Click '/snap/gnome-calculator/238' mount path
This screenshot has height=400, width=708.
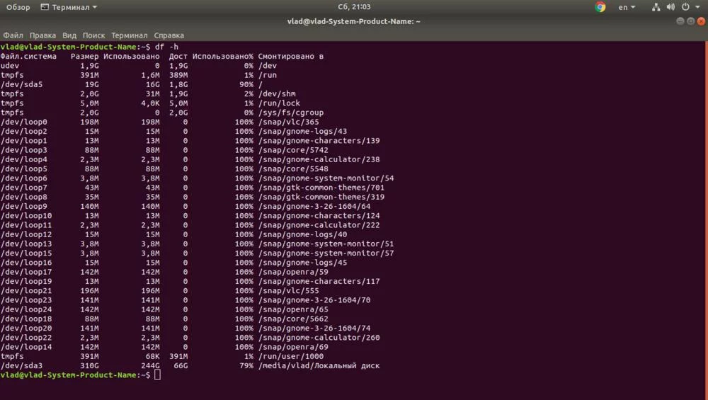pyautogui.click(x=319, y=159)
